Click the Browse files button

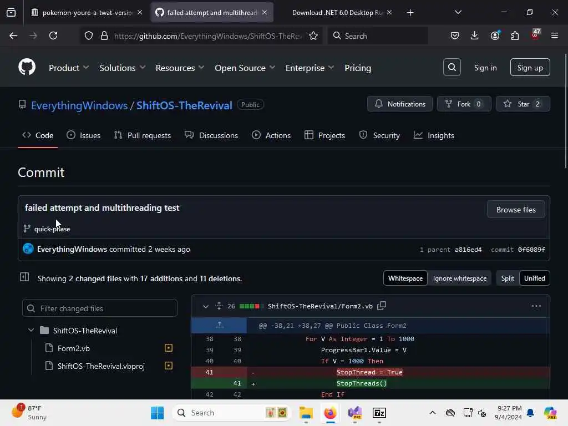[516, 210]
